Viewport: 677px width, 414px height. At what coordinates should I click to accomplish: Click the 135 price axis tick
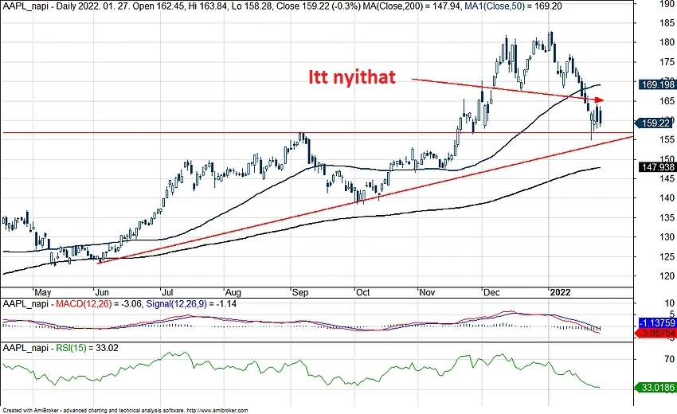point(667,217)
